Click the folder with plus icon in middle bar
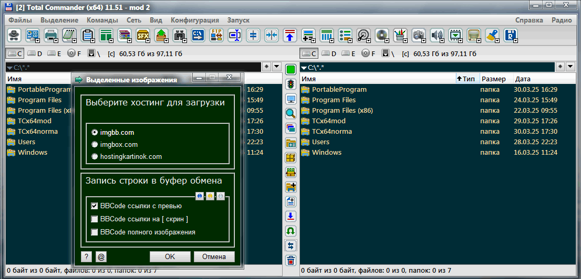The height and width of the screenshot is (279, 581). (291, 187)
